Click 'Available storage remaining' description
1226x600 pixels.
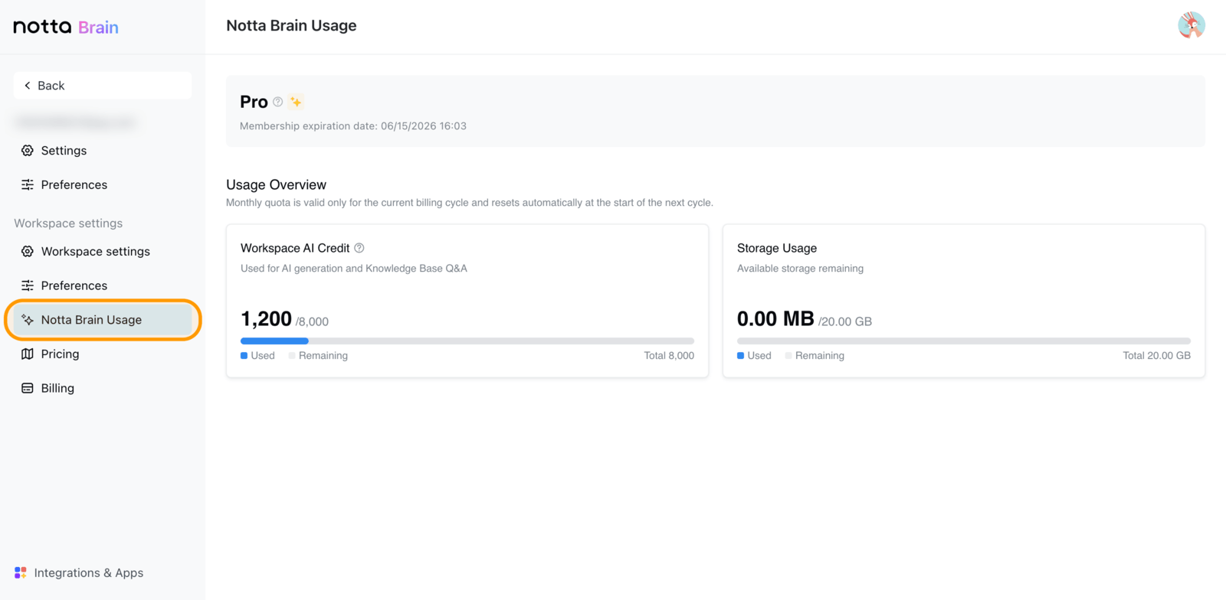click(800, 269)
